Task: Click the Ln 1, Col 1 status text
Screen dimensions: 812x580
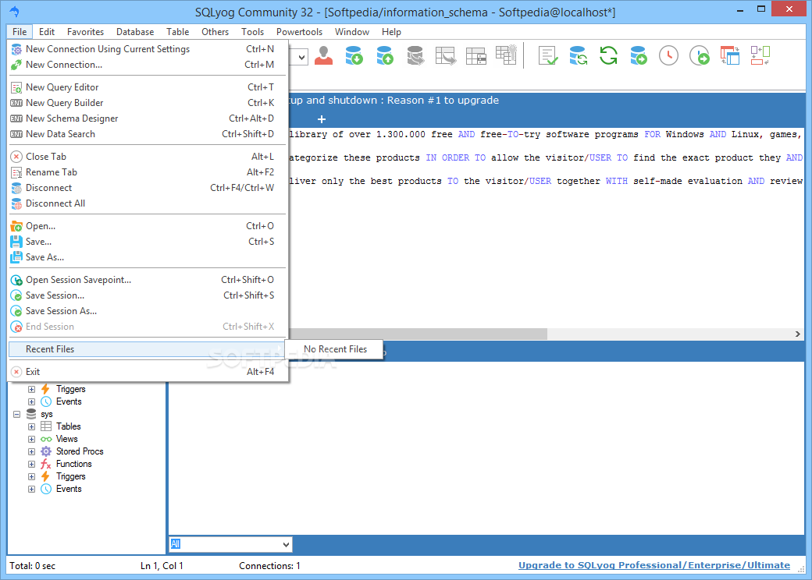Action: click(162, 566)
